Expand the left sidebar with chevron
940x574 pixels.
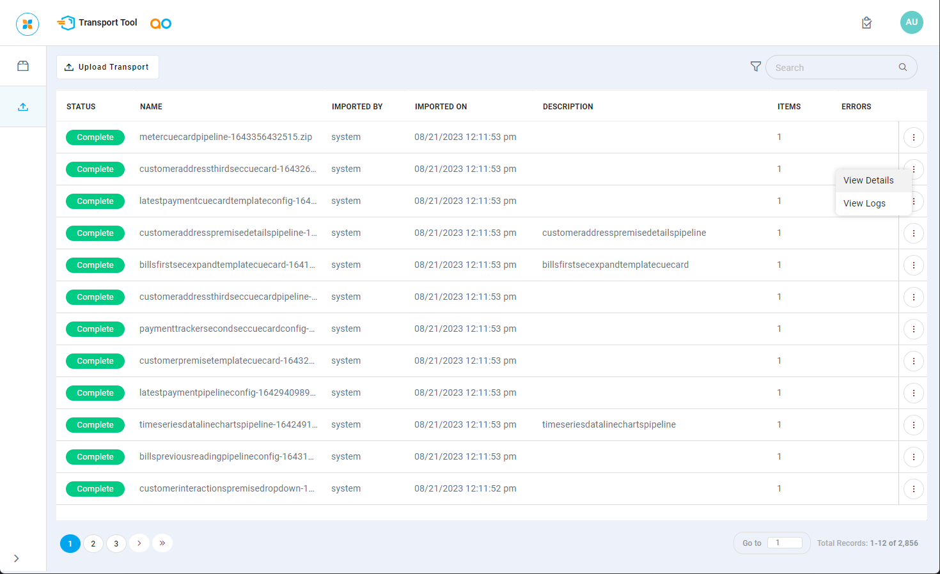pos(17,558)
